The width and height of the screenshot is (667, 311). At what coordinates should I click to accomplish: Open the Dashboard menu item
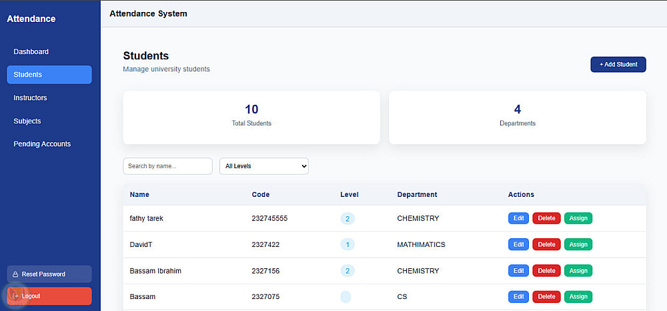click(x=31, y=51)
